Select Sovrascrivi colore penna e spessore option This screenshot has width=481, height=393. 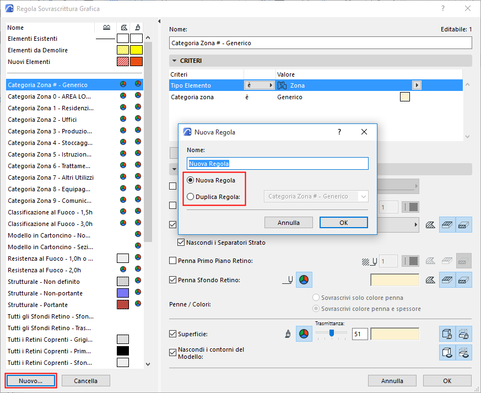pyautogui.click(x=316, y=309)
